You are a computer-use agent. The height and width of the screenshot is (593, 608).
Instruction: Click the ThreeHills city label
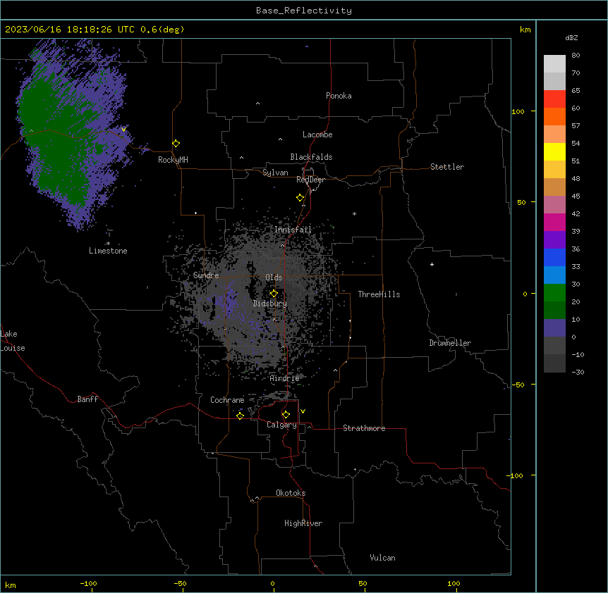(379, 294)
